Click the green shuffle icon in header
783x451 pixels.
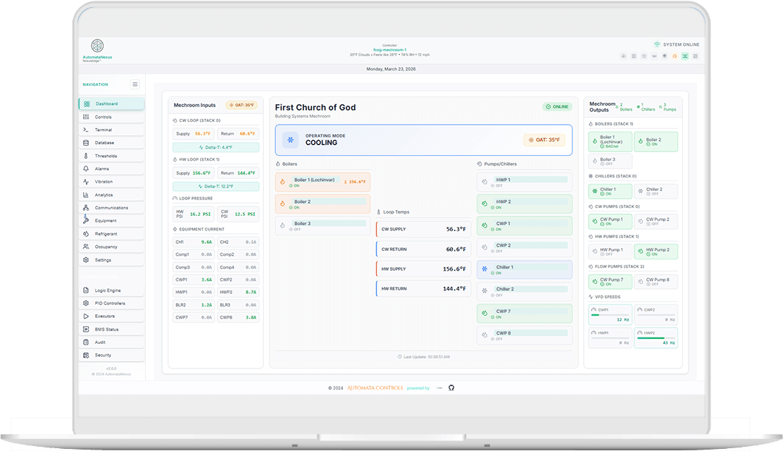click(684, 56)
